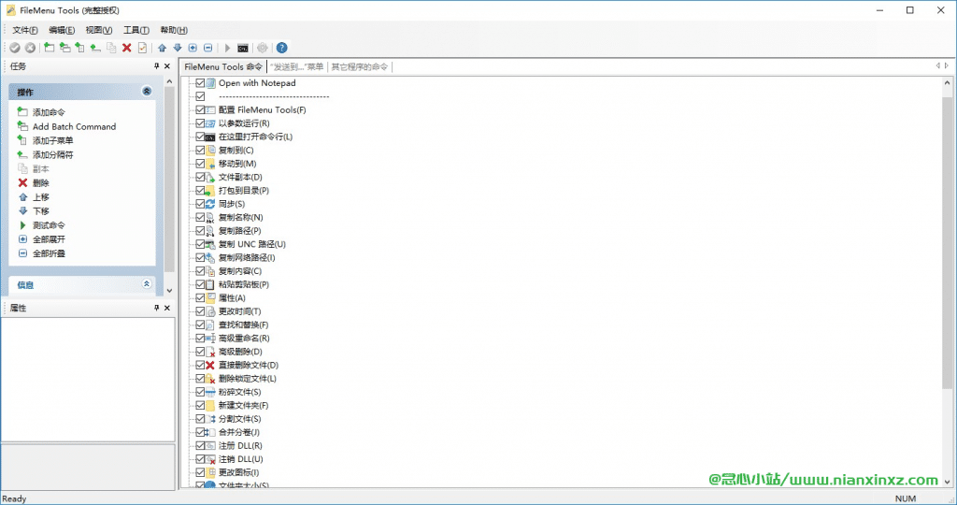Click the Collapse All toolbar icon

coord(207,48)
